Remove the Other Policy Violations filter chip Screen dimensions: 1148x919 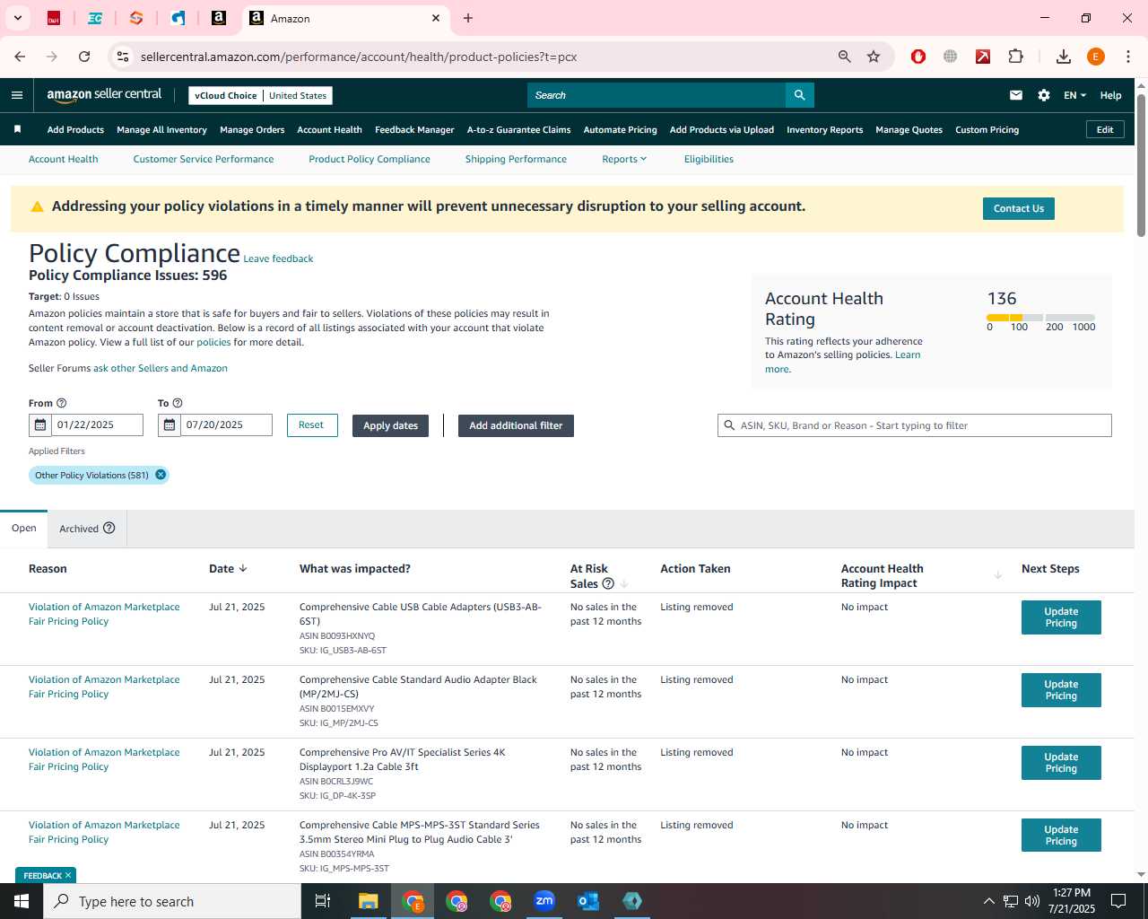tap(161, 475)
